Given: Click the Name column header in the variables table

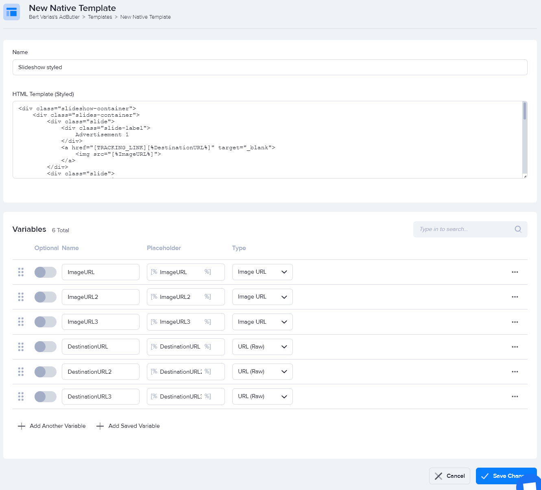Looking at the screenshot, I should pyautogui.click(x=70, y=248).
